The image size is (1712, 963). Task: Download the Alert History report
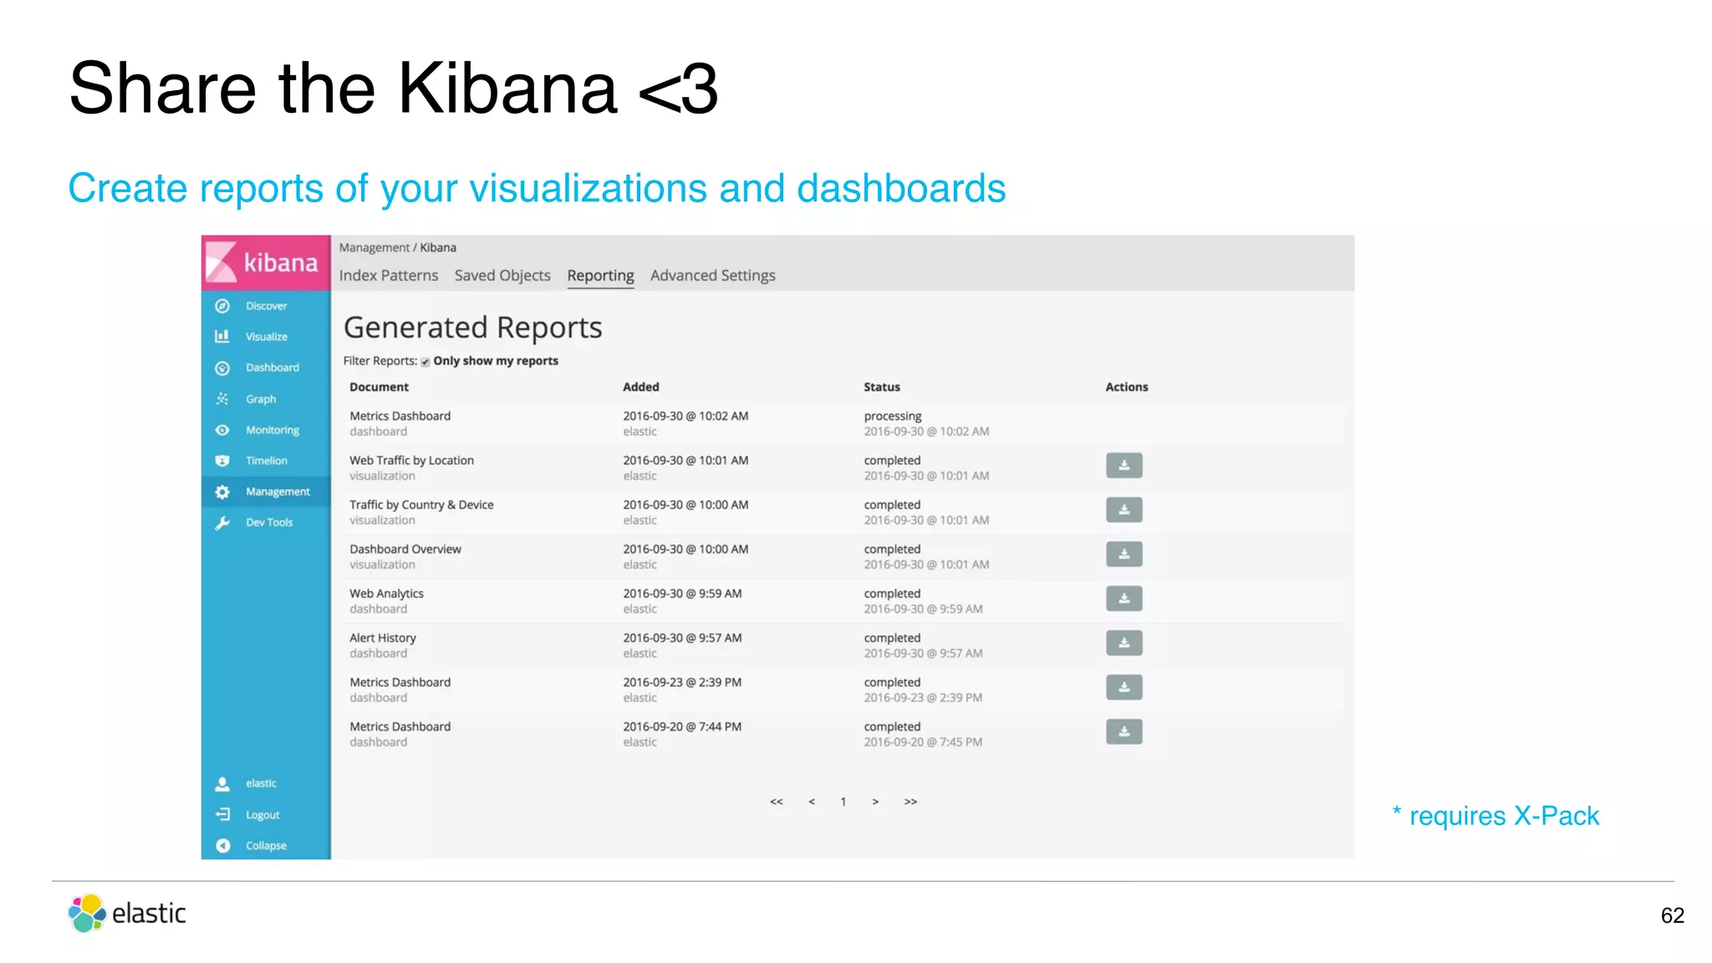coord(1123,643)
